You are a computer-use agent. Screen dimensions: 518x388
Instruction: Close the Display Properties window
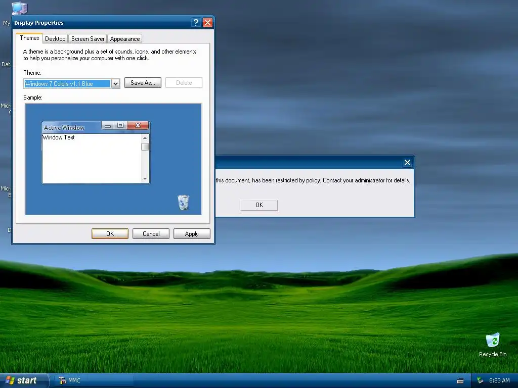click(207, 22)
